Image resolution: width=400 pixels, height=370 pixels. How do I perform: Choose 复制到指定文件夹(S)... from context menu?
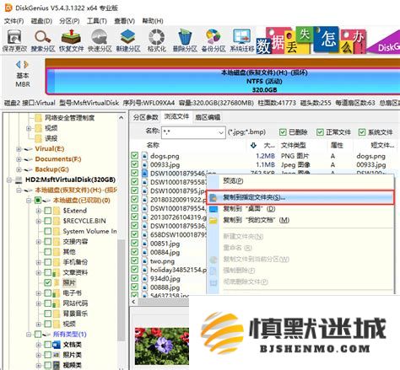point(300,197)
